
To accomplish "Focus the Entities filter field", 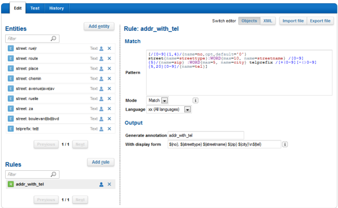I will tap(32, 39).
